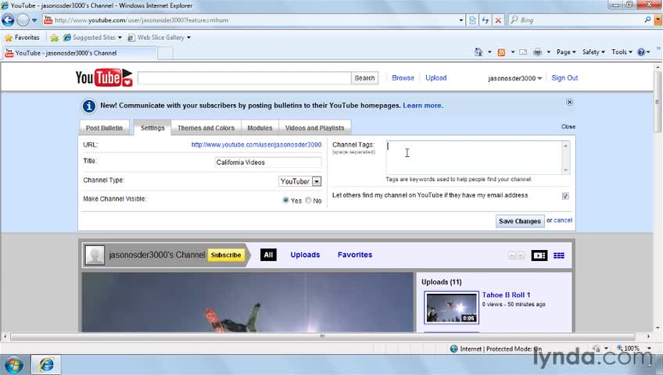Screen dimensions: 663x375
Task: Select the Favorites filter
Action: [x=355, y=255]
